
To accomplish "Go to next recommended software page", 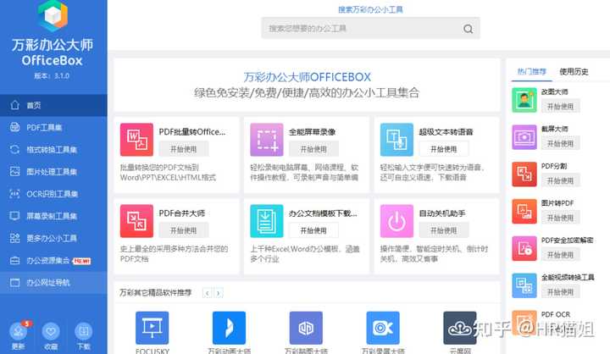I will click(x=219, y=293).
